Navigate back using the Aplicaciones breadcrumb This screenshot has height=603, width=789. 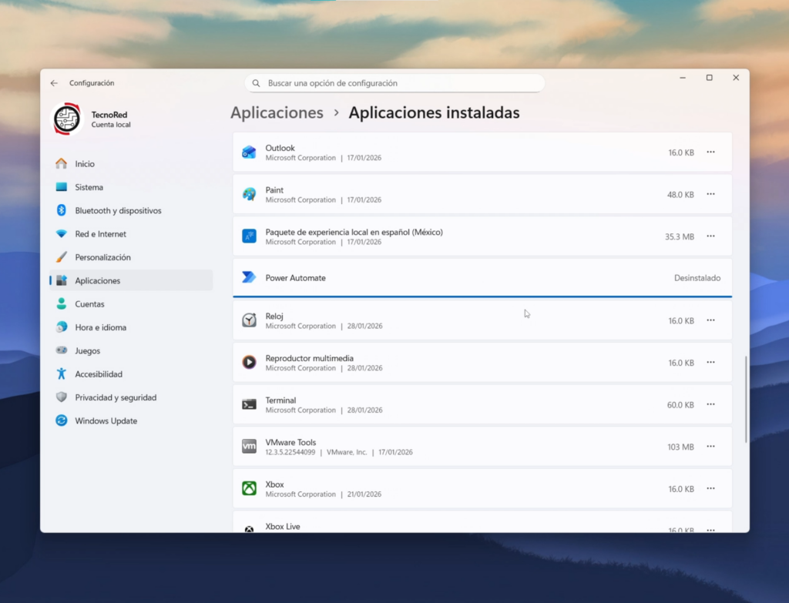(277, 112)
